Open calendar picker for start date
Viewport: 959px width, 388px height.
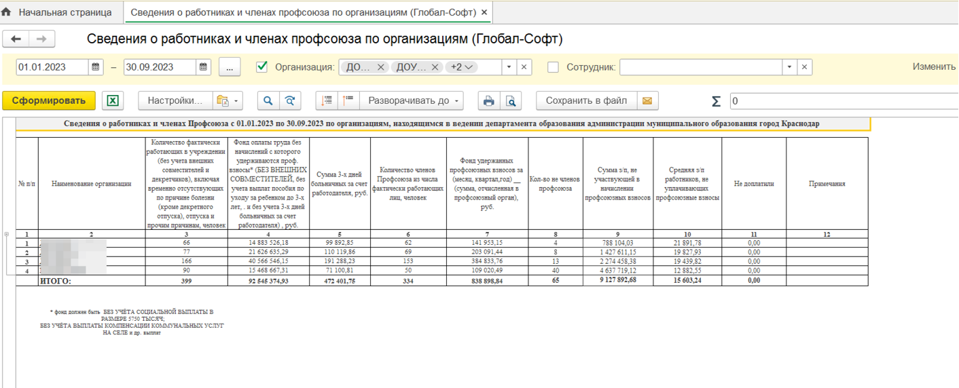click(x=96, y=67)
